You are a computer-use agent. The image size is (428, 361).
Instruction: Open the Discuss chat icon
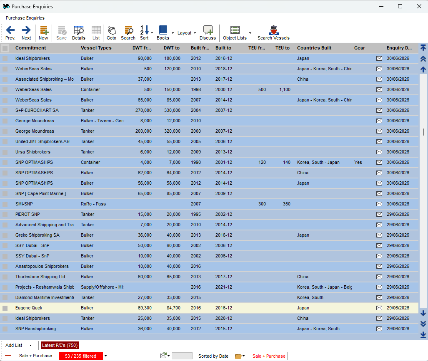pos(208,33)
